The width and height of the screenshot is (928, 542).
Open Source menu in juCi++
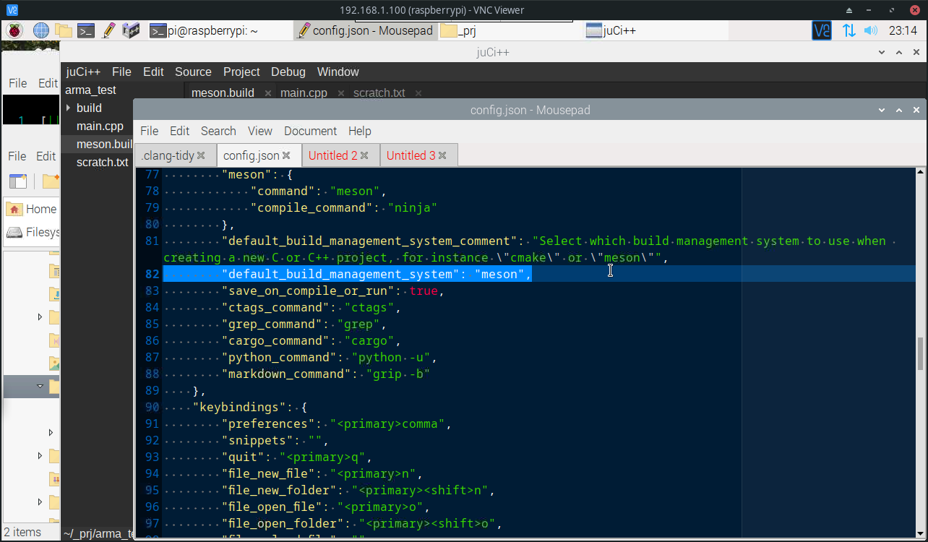pos(193,72)
